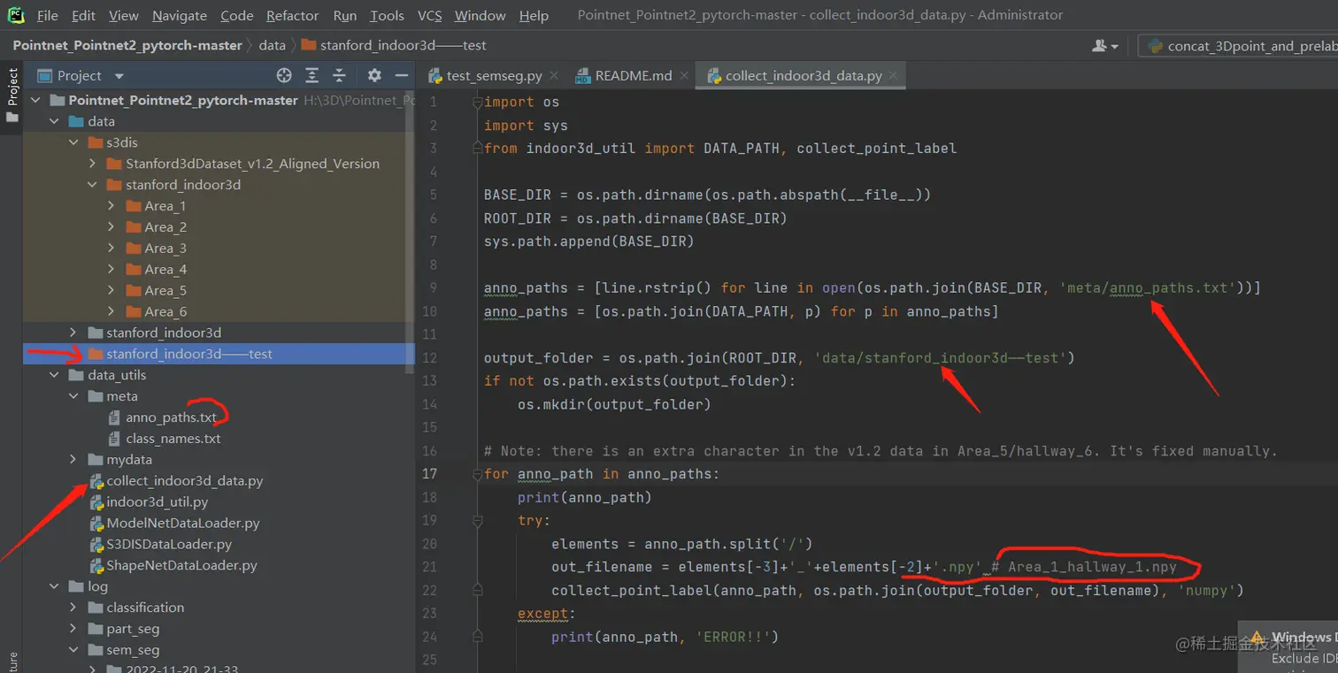Click the Select Opened File target icon
Viewport: 1338px width, 673px height.
284,76
